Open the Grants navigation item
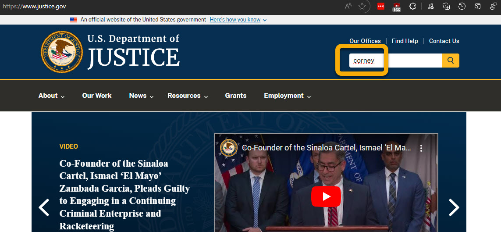501x232 pixels. click(236, 96)
